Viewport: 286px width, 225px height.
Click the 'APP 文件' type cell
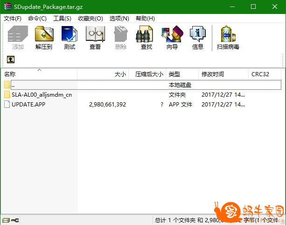tap(181, 104)
